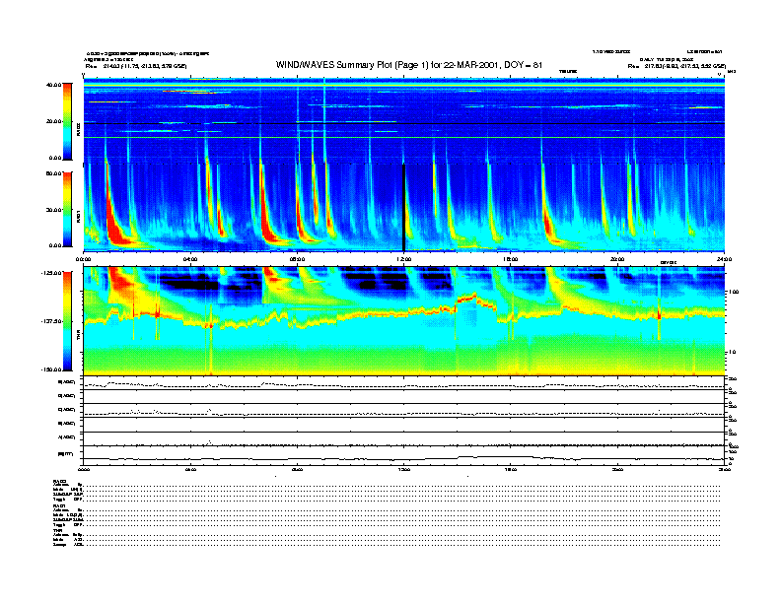
Task: Click vertical TNR axis label beside lower spectrogram
Action: click(78, 336)
